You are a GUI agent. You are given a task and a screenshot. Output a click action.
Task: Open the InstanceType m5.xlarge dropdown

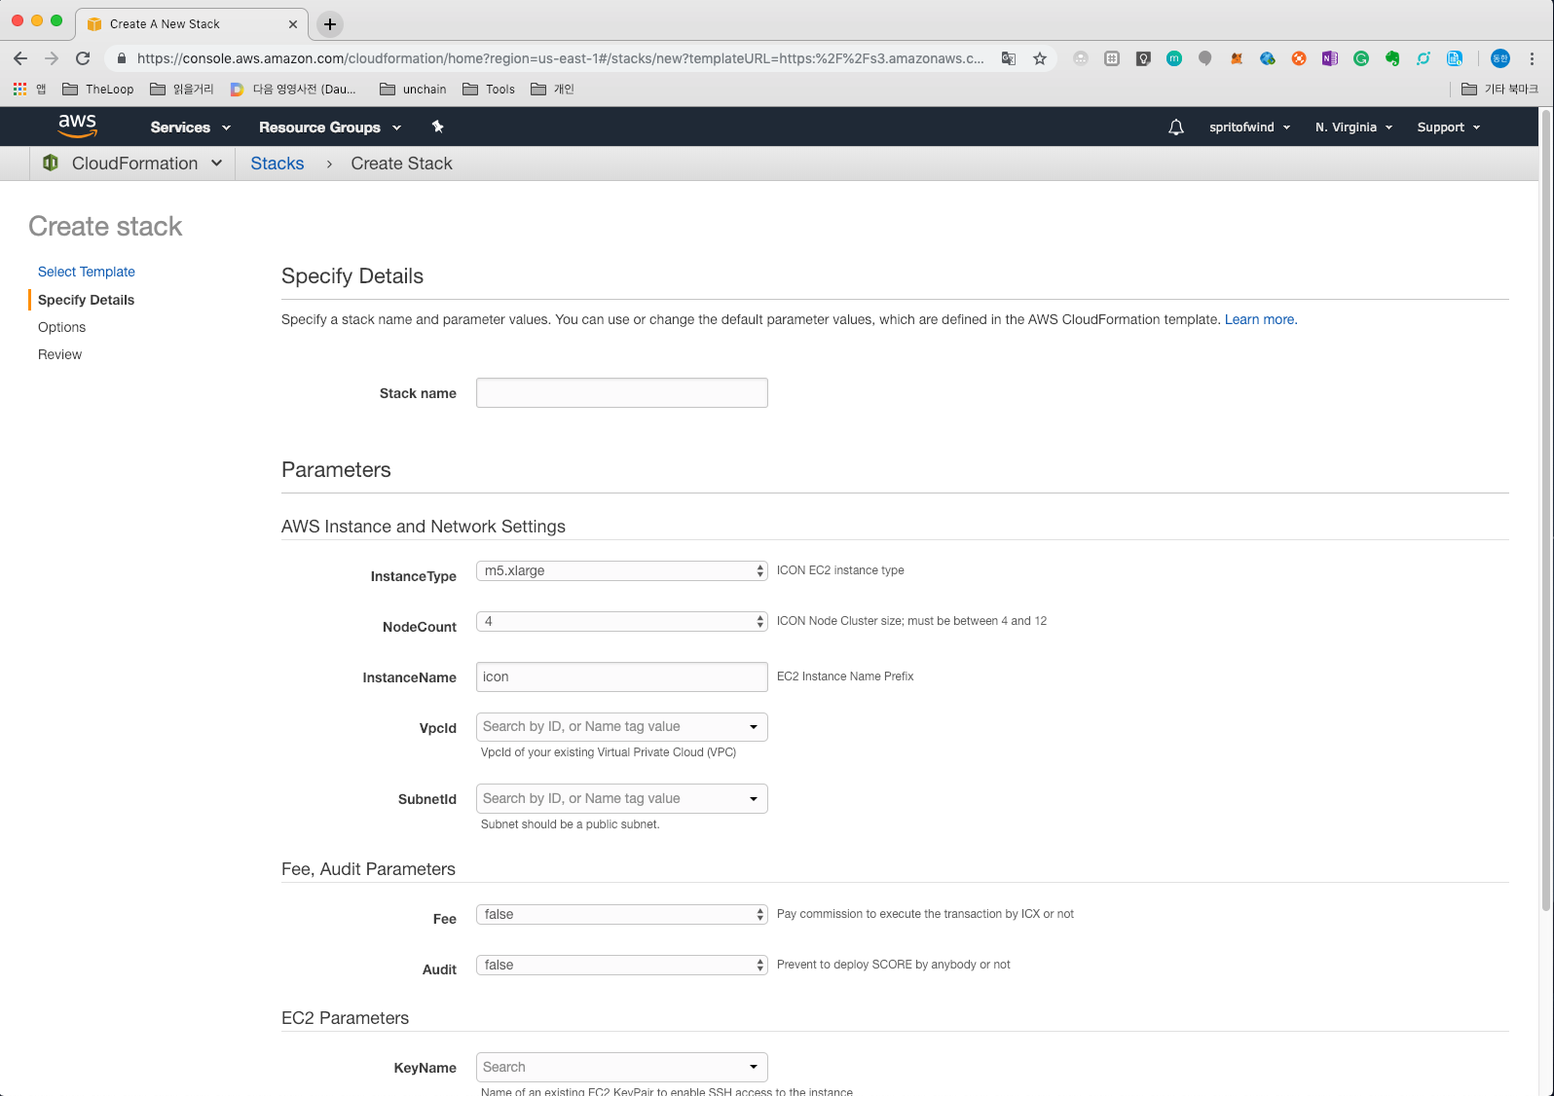pyautogui.click(x=621, y=570)
